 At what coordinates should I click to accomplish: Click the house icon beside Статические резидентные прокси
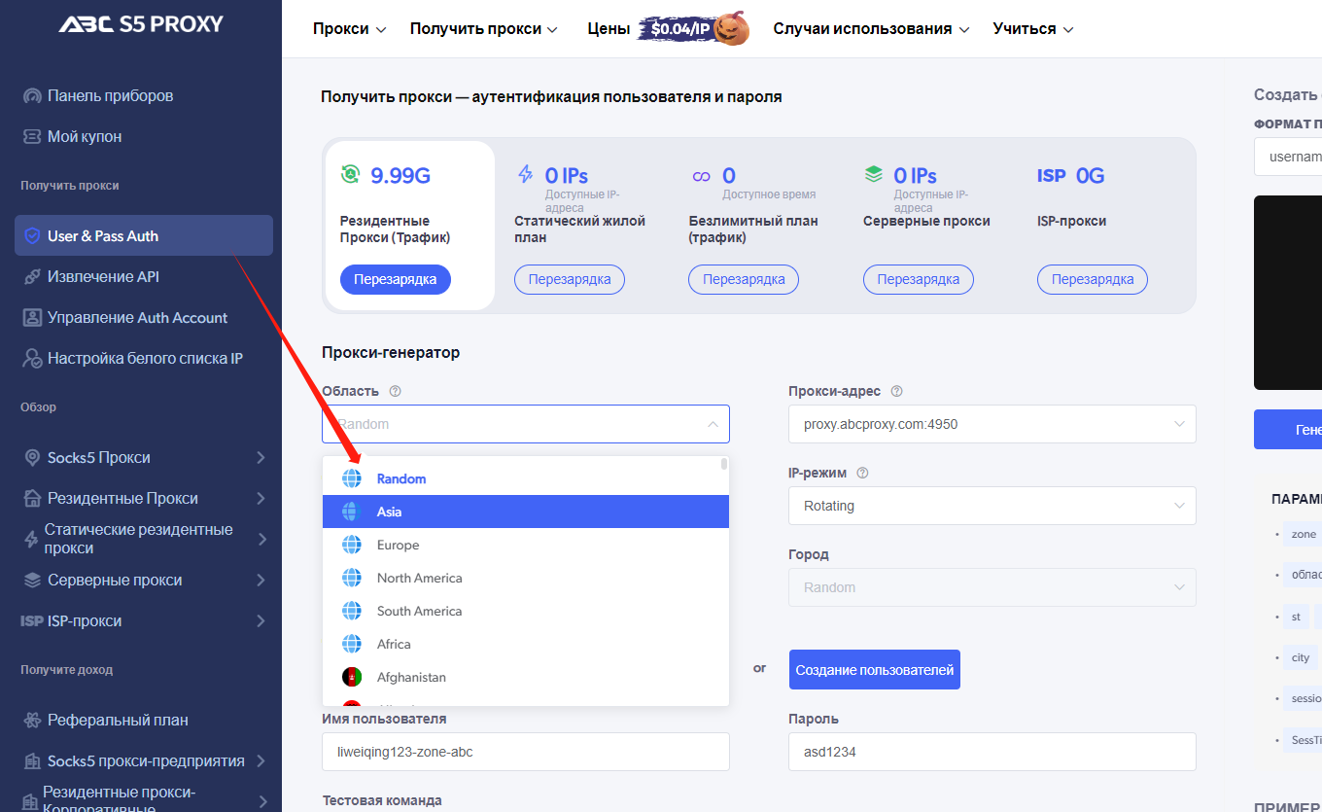tap(30, 539)
